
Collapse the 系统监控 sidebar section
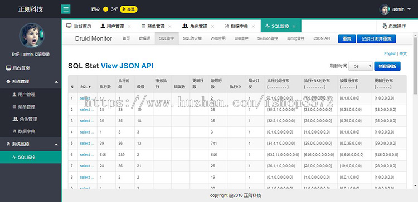31,144
